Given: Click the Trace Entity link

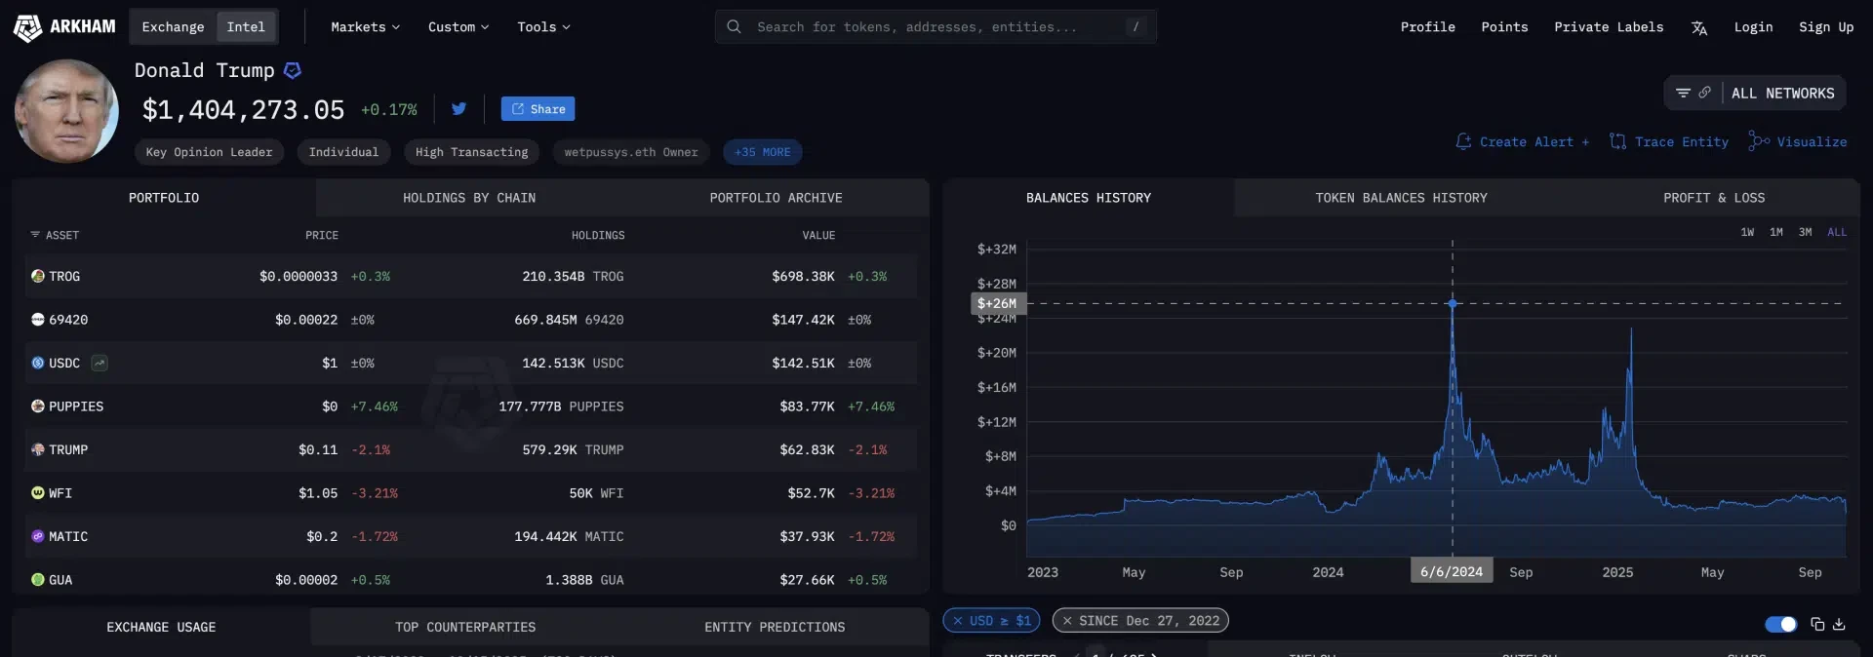Looking at the screenshot, I should pos(1668,142).
